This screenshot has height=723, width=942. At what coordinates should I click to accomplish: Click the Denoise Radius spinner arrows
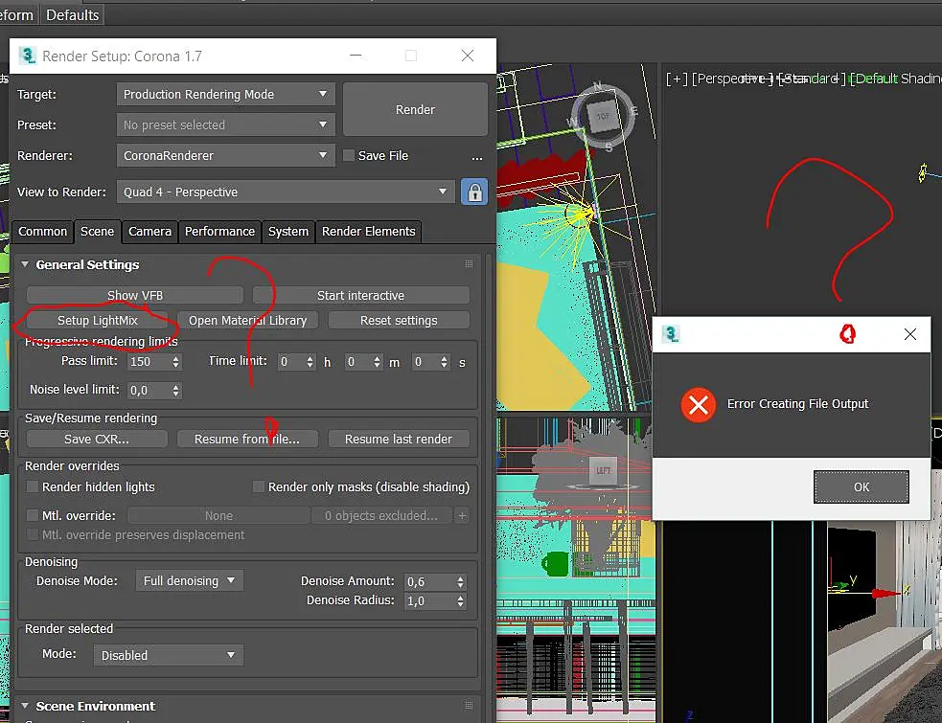click(x=460, y=601)
